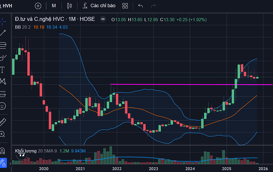Click the open price O13.05 value

coord(119,20)
